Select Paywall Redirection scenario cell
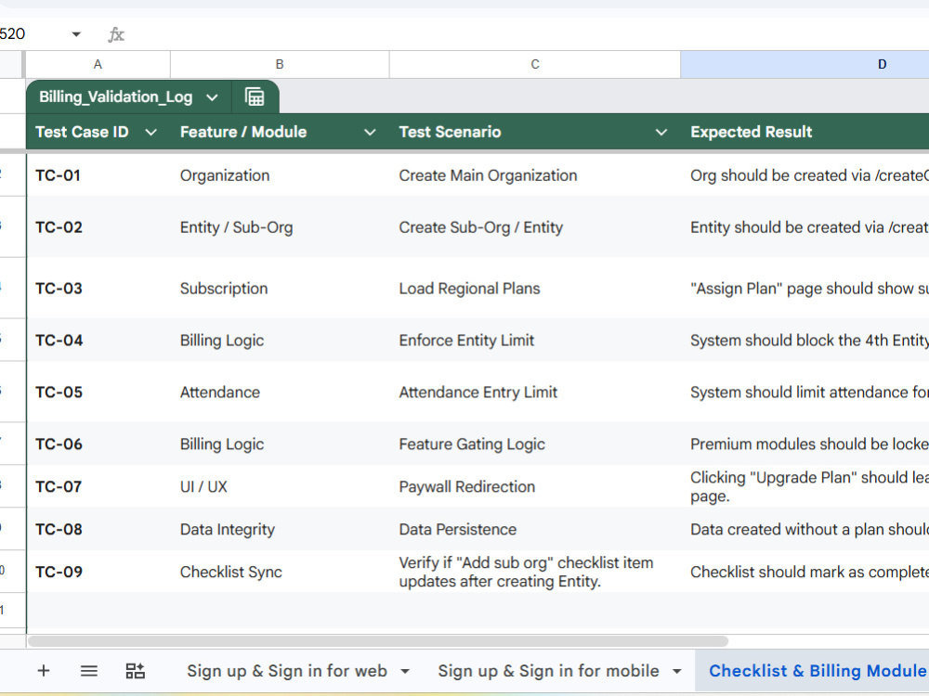 click(x=535, y=486)
